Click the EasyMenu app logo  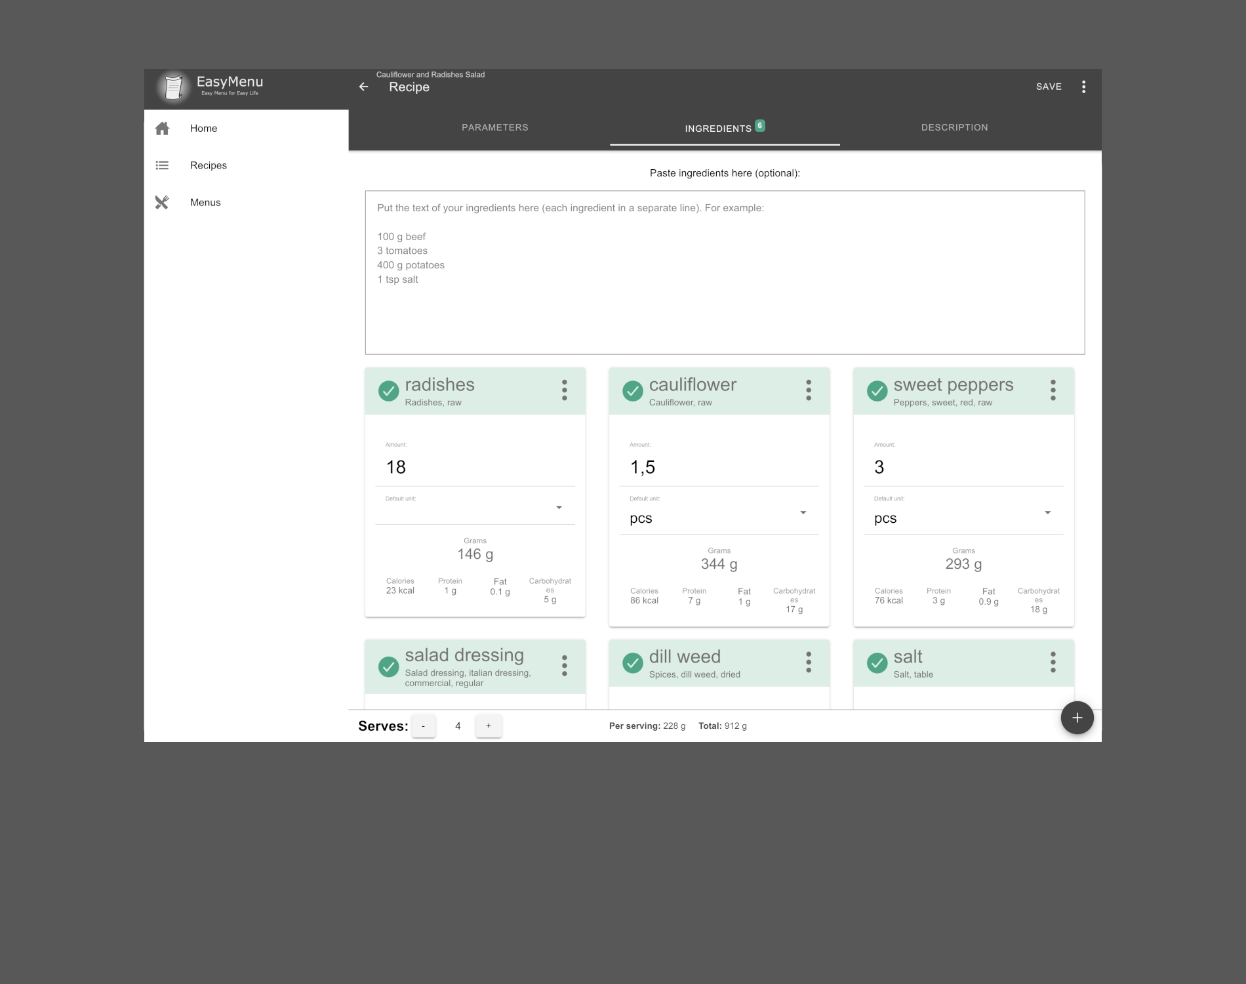tap(172, 86)
